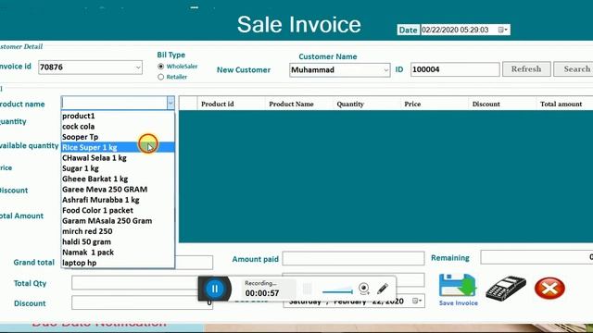Click the grid row selector header cell

(188, 104)
